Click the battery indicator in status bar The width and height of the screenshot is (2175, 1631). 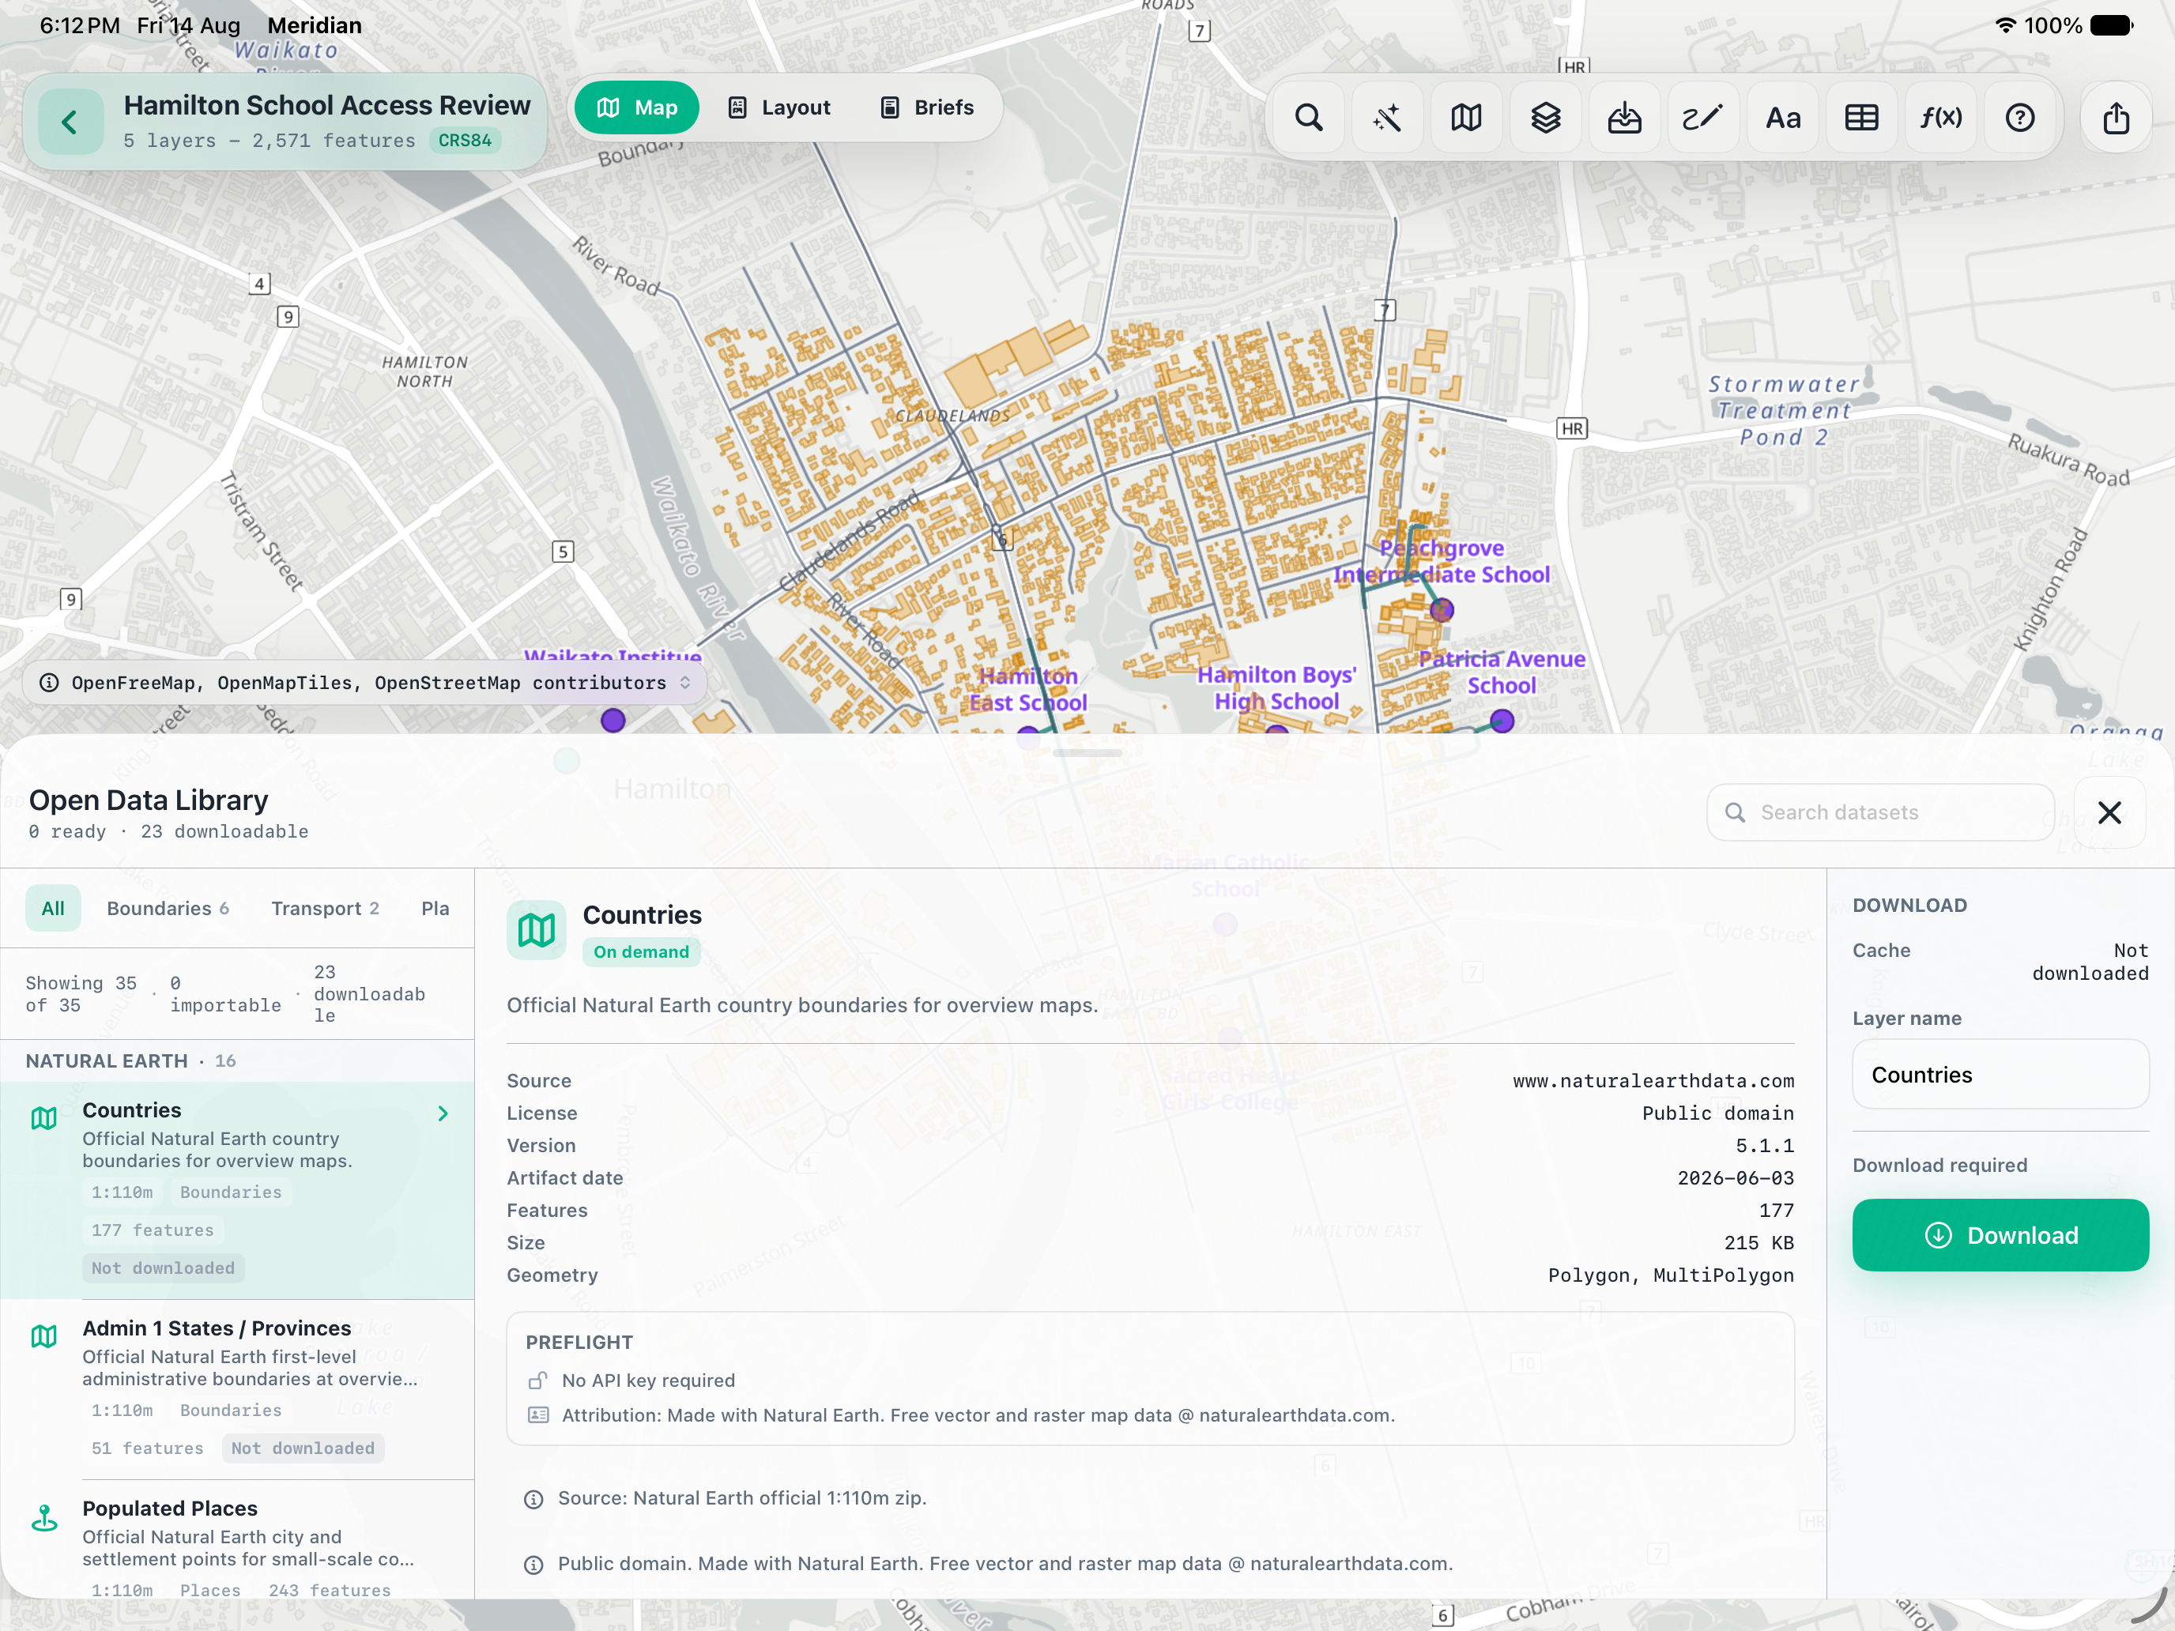point(2111,25)
